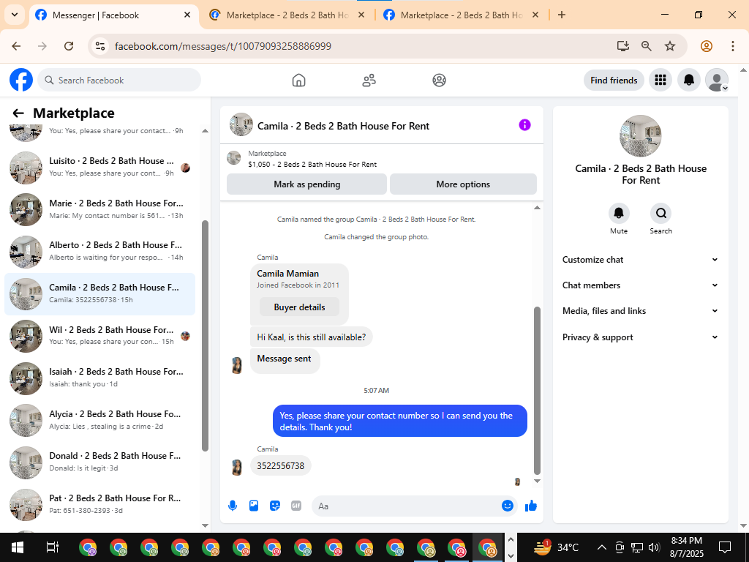Open chat with Marie
Viewport: 749px width, 562px height.
tap(99, 209)
